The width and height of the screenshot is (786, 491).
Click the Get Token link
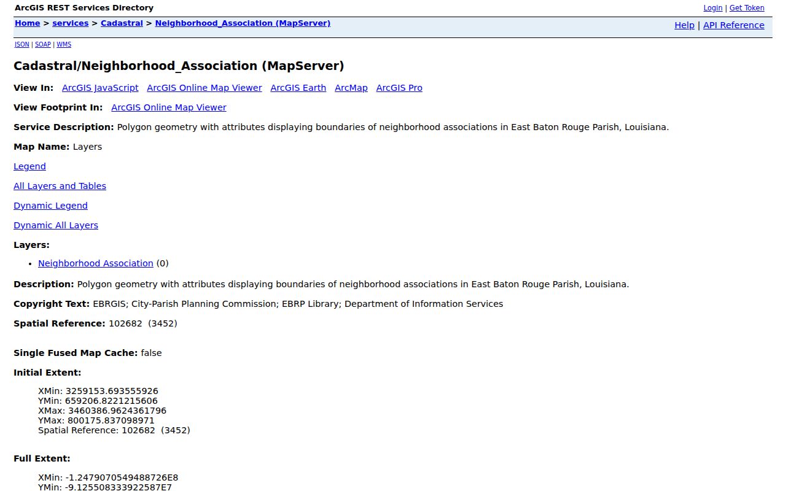point(747,8)
